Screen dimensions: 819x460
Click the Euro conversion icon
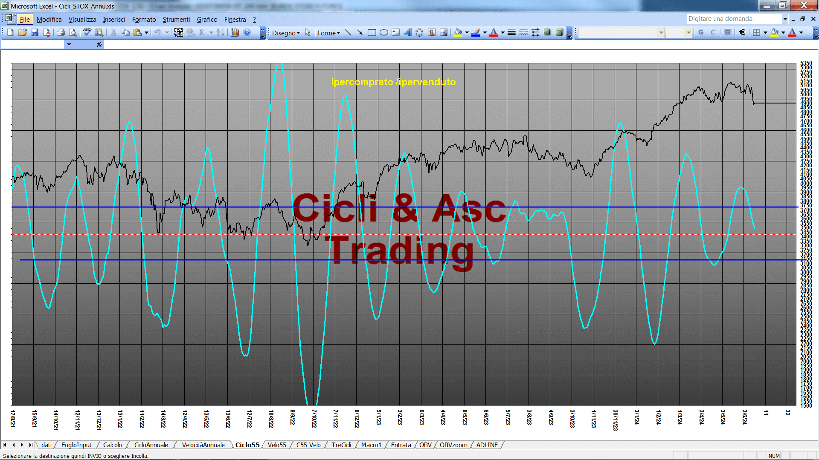178,32
